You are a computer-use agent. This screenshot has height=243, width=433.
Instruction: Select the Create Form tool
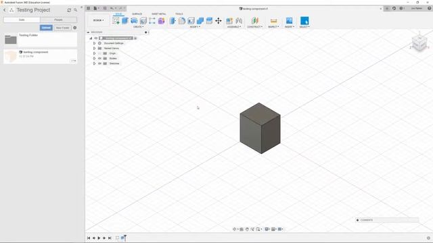pos(161,21)
